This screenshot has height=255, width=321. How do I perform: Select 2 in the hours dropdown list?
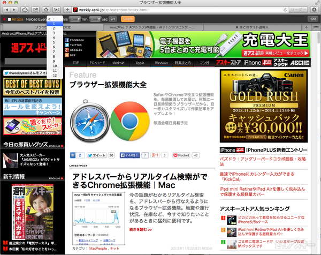55,28
